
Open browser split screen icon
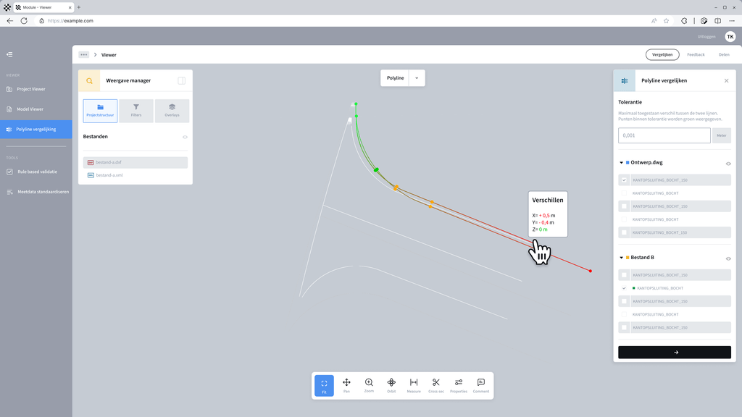718,21
